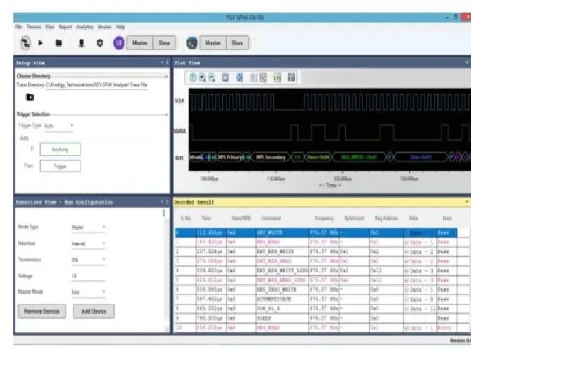Select the EXT_REG_WRITE row
Image resolution: width=581 pixels, height=367 pixels.
316,251
